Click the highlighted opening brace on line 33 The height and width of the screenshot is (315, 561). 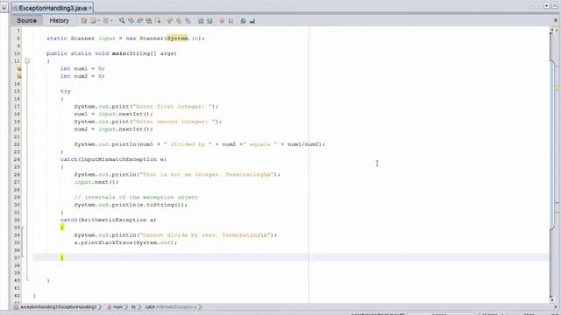(x=62, y=227)
